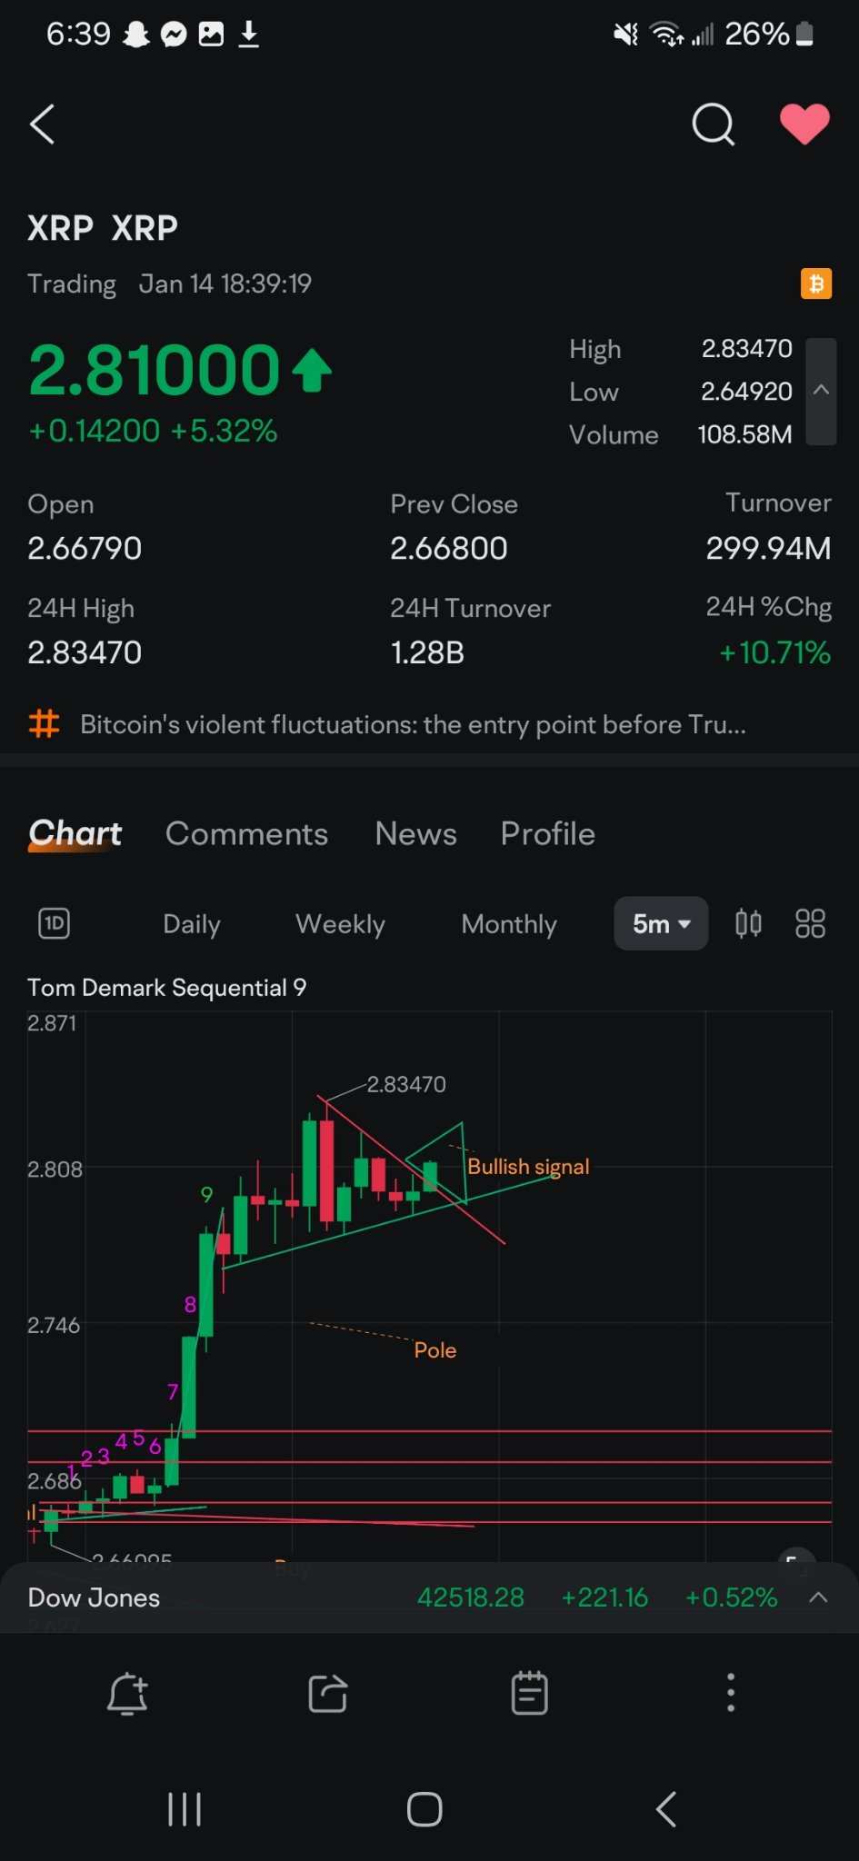Image resolution: width=859 pixels, height=1861 pixels.
Task: Tap the Open value 2.66790
Action: click(x=85, y=548)
